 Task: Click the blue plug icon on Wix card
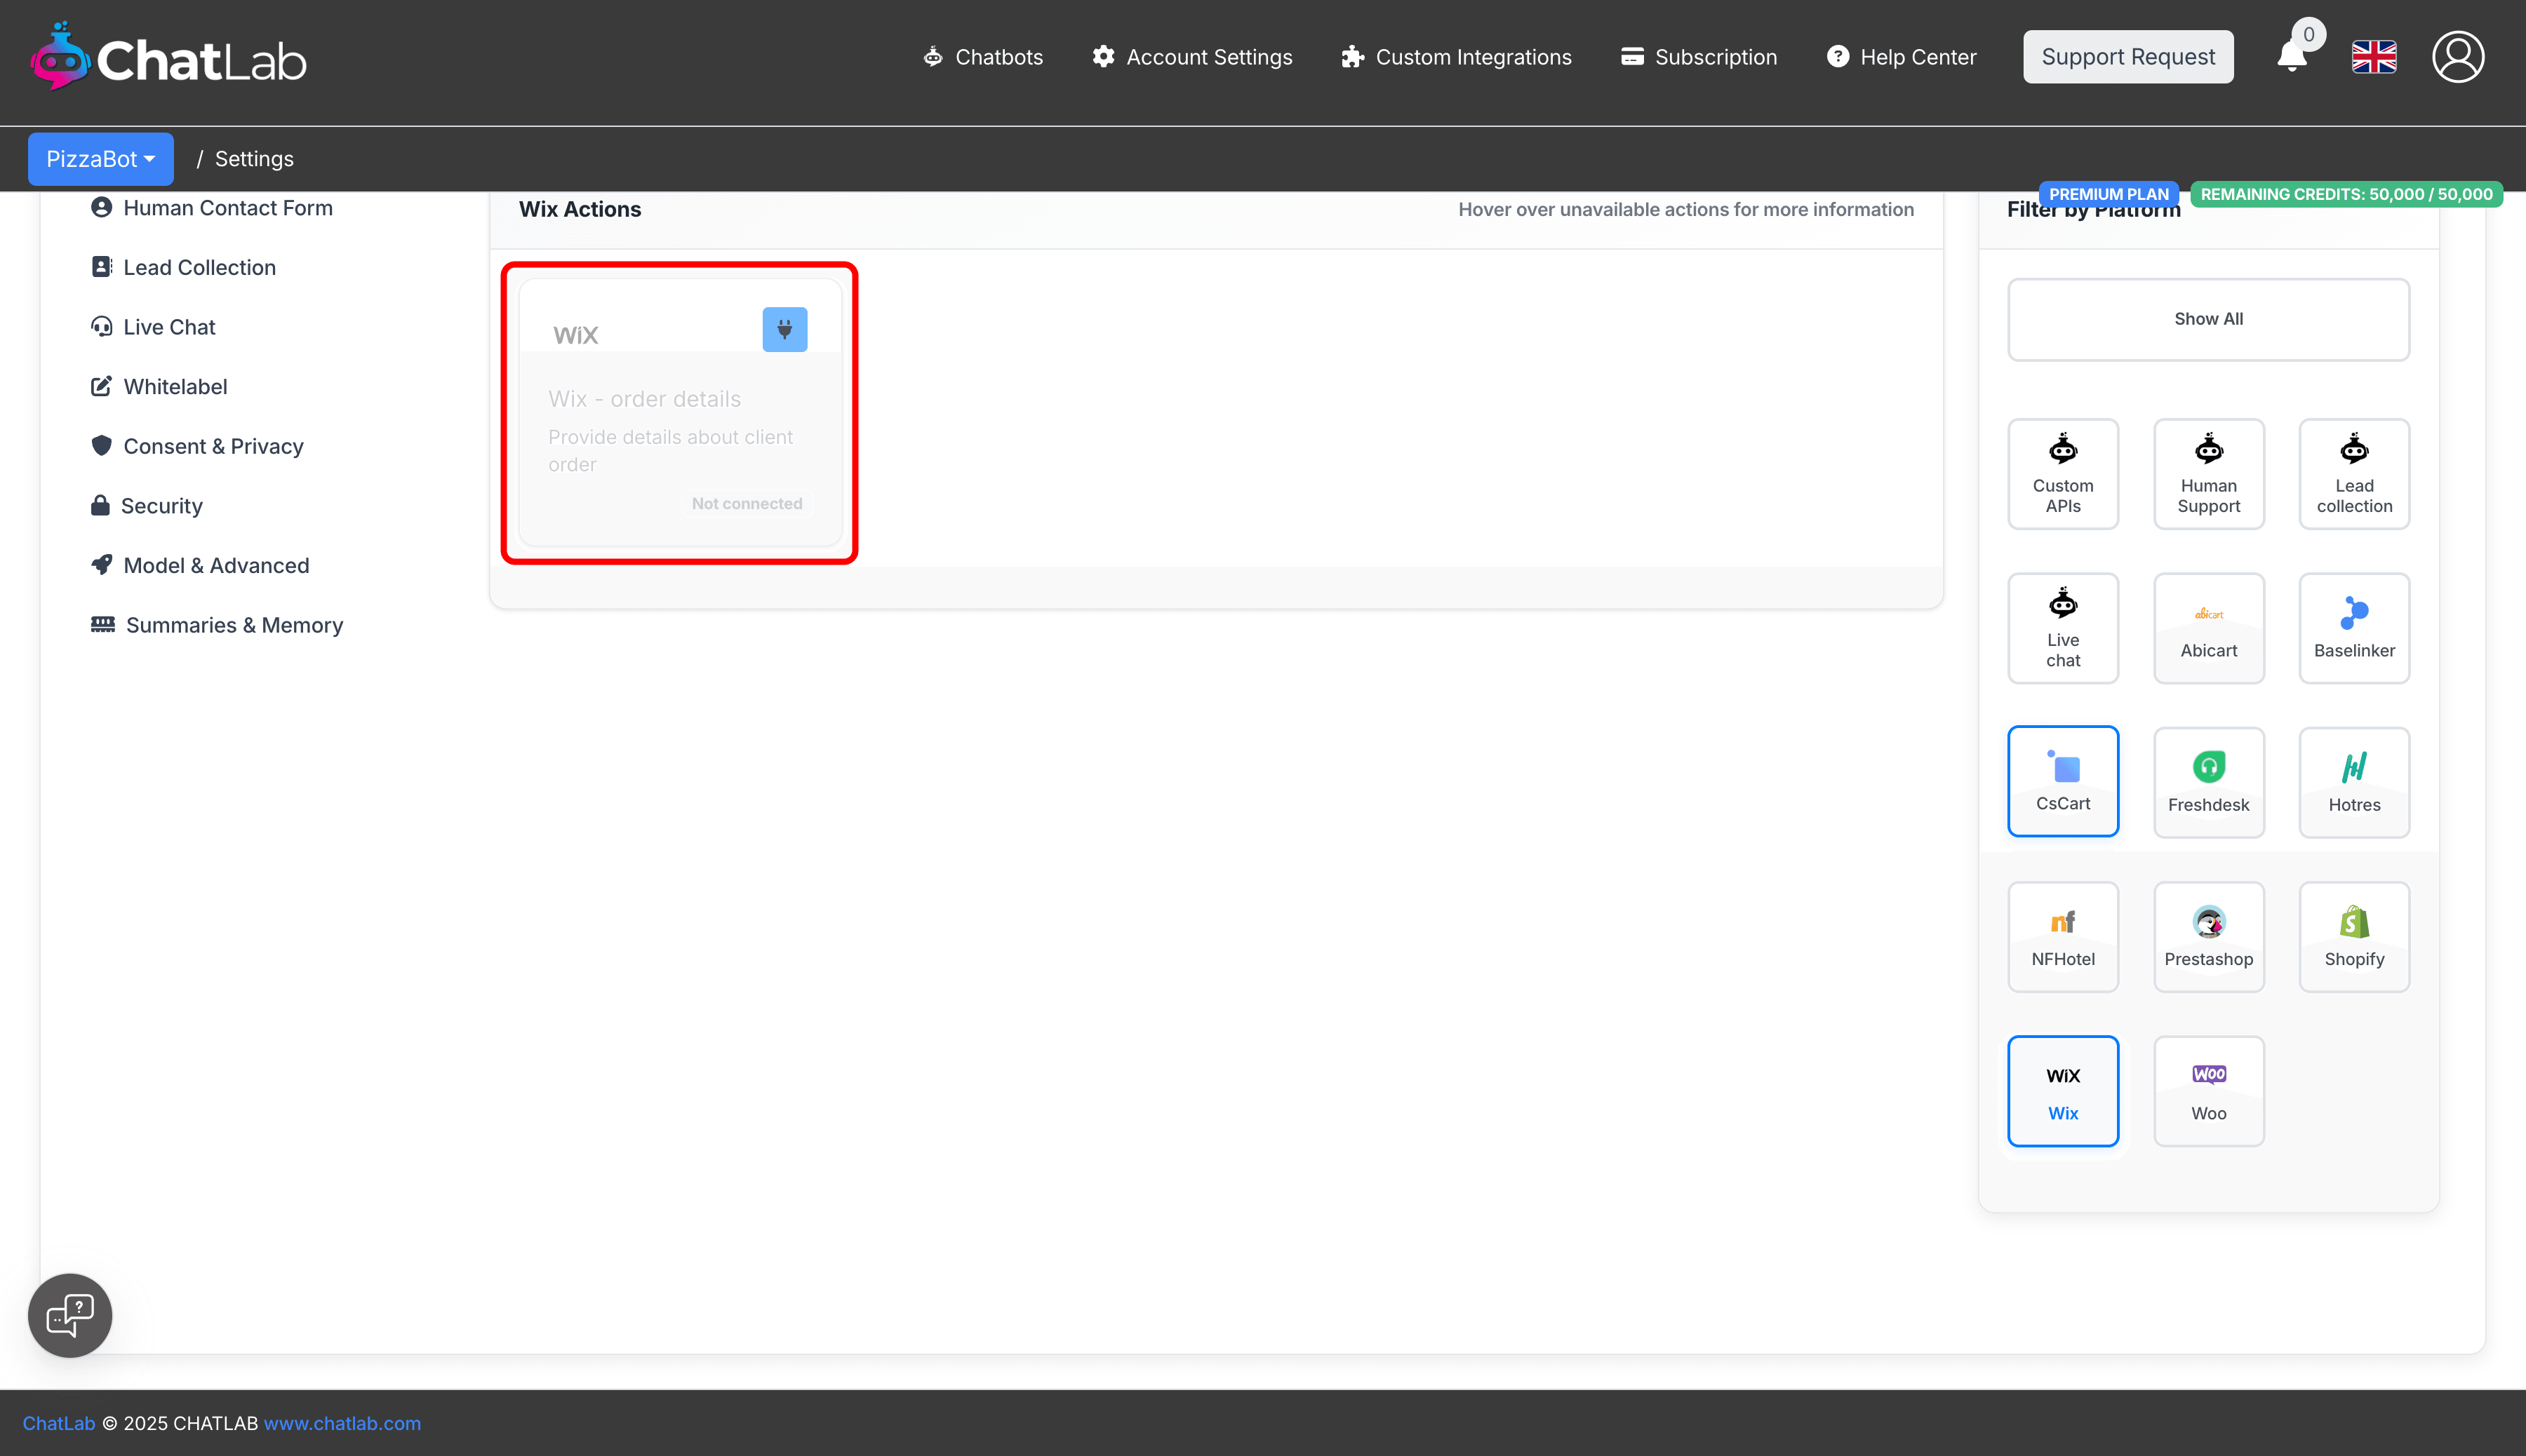784,329
